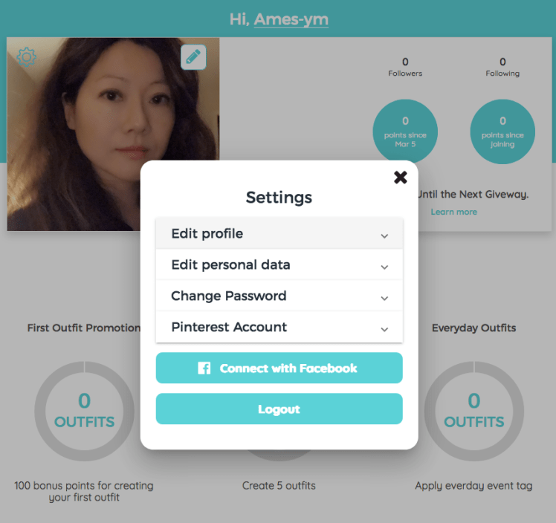Viewport: 556px width, 523px height.
Task: Expand the Pinterest Account section
Action: 279,327
